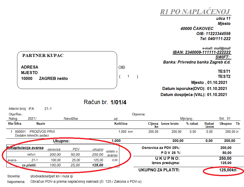Select the PARTNER KUPAC buyer name

pyautogui.click(x=43, y=56)
